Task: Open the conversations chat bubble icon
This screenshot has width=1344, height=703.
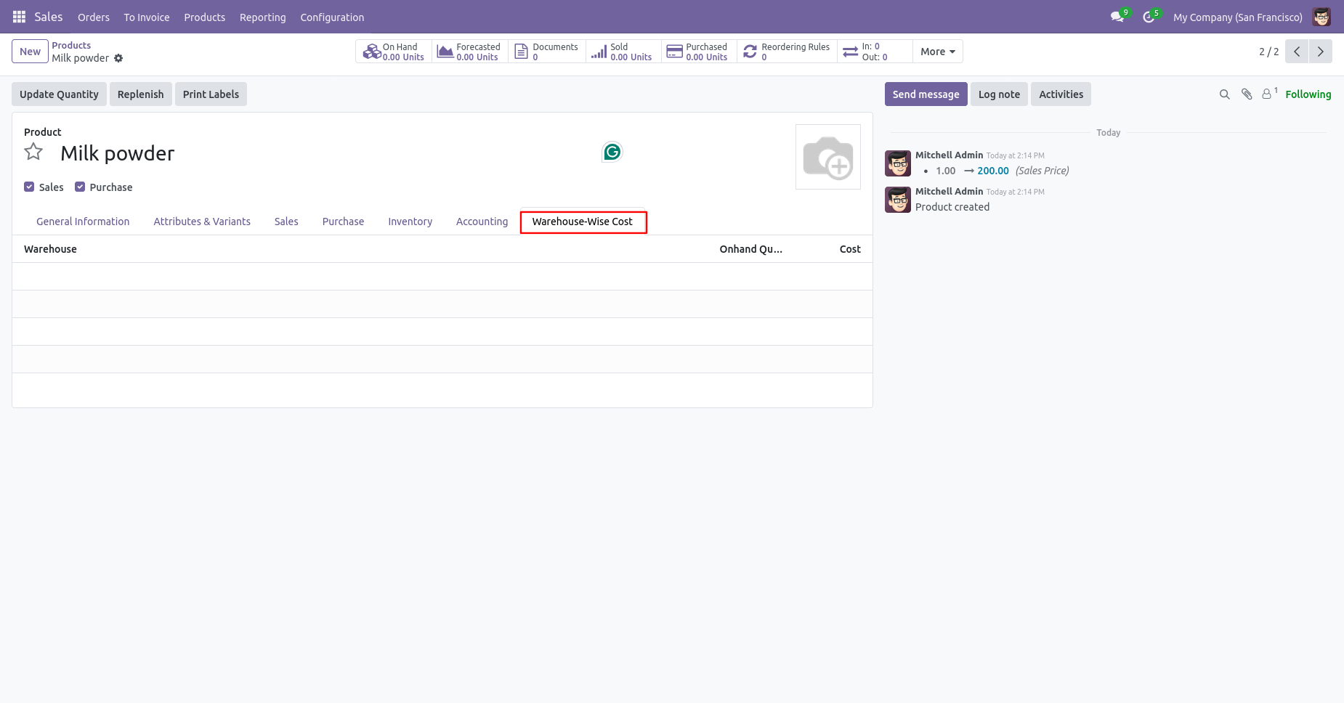Action: point(1117,17)
